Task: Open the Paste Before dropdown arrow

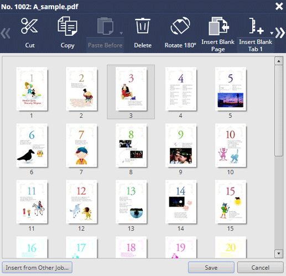Action: point(121,33)
